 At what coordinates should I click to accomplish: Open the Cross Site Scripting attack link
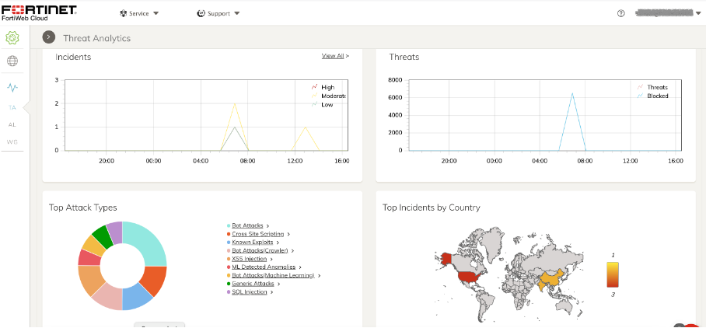257,234
